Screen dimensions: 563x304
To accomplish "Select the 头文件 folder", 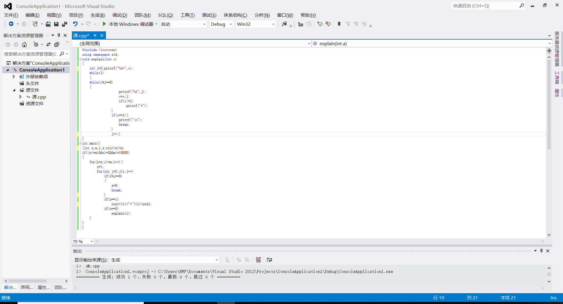I will click(x=32, y=83).
